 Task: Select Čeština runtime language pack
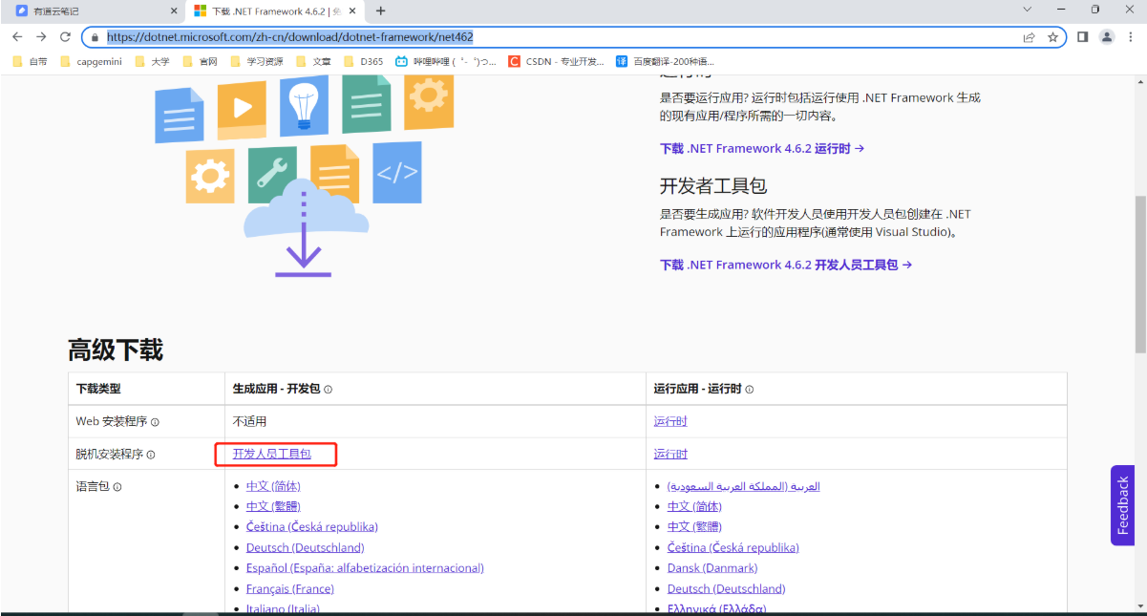[x=733, y=547]
